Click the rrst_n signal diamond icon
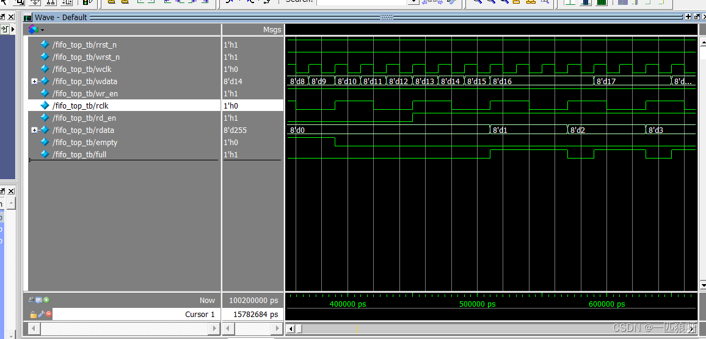Screen dimensions: 706x339 [45, 45]
